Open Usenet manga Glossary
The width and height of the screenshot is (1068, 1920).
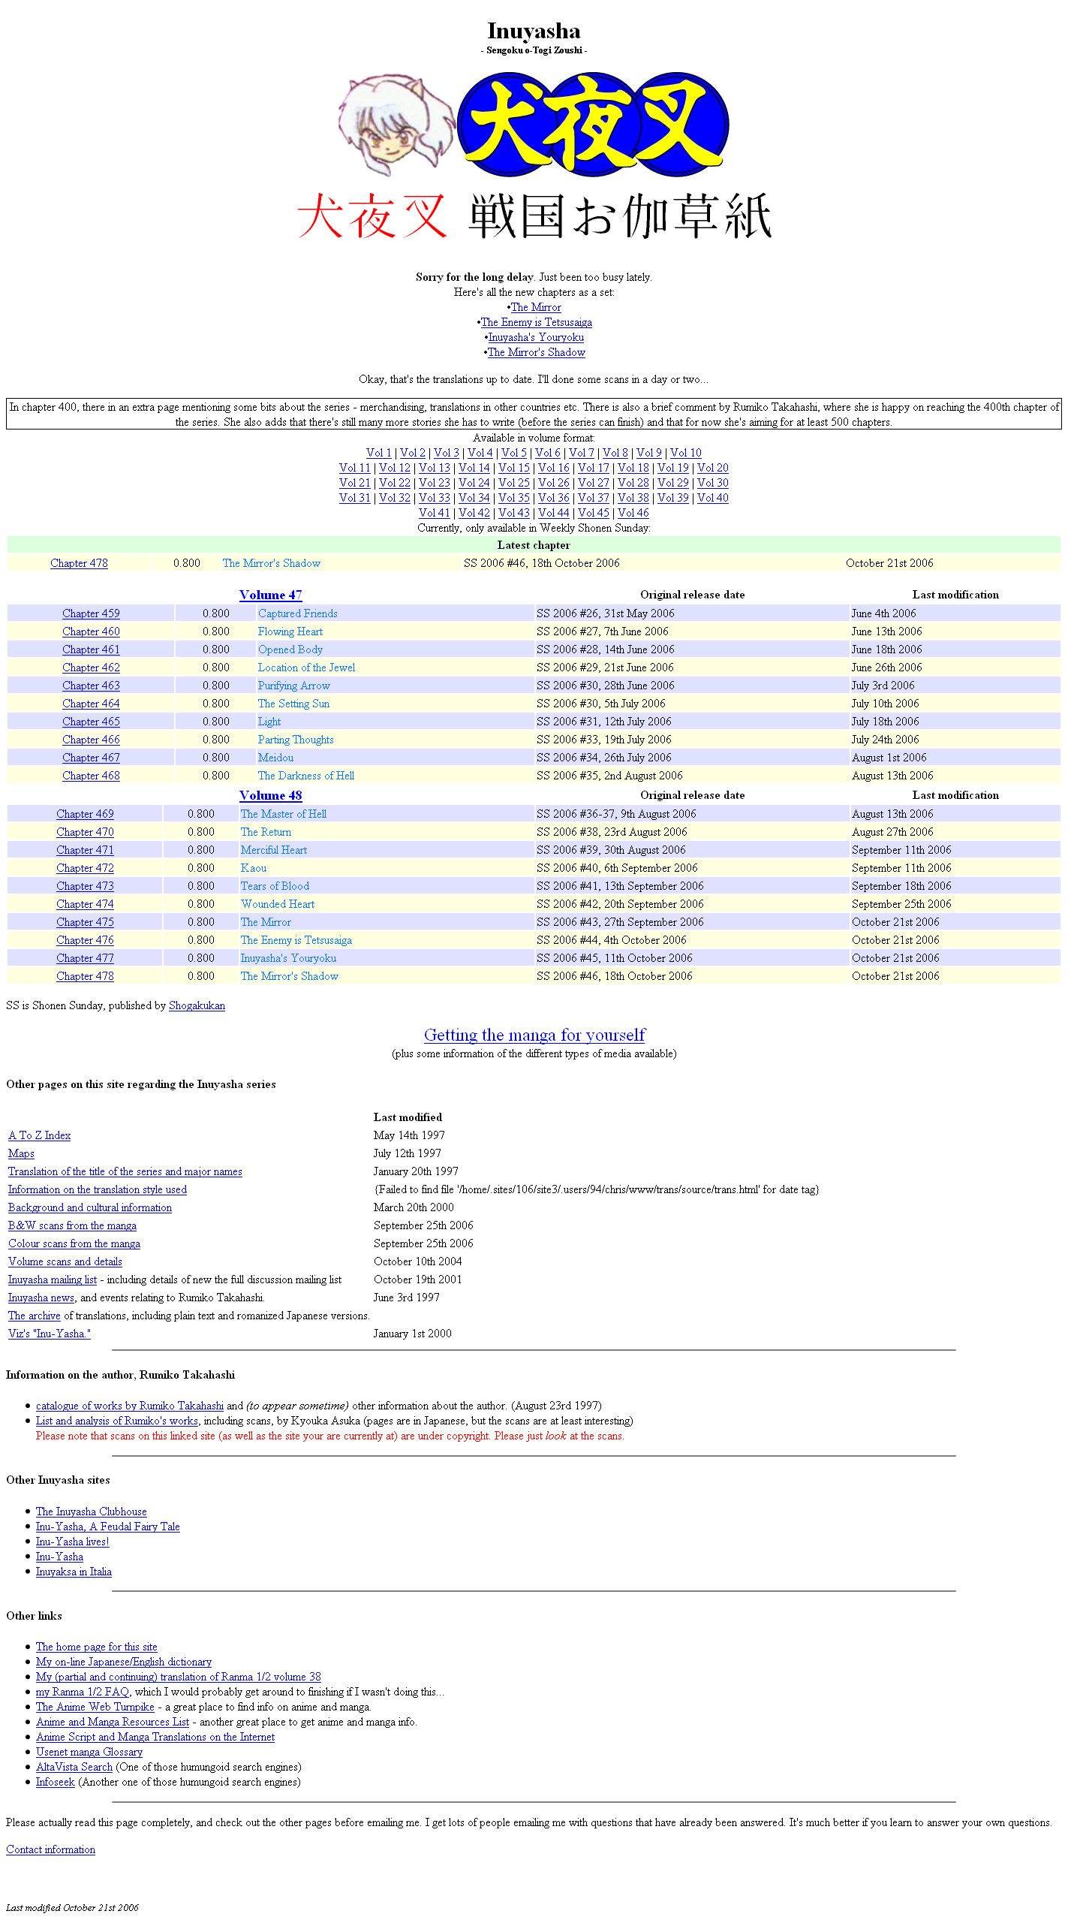point(89,1752)
